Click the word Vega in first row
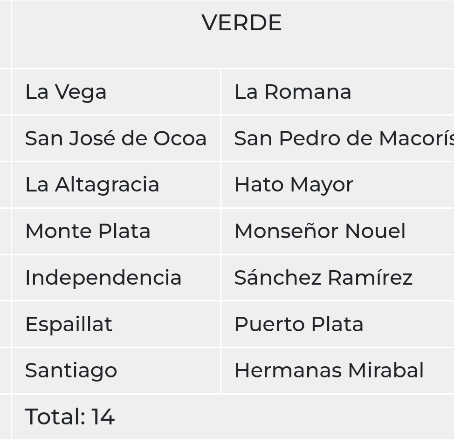This screenshot has height=444, width=454. 81,93
